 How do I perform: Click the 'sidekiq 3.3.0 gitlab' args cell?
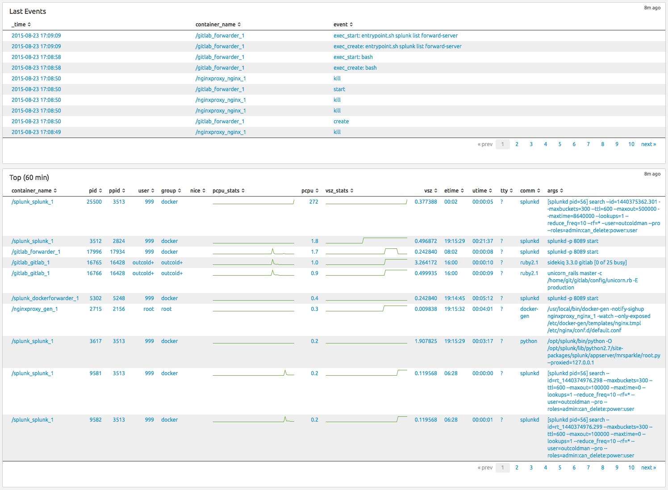587,263
